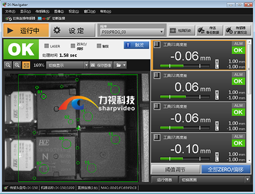Image resolution: width=255 pixels, height=194 pixels.
Task: Click measurement point circle 05 in image
Action: click(66, 144)
